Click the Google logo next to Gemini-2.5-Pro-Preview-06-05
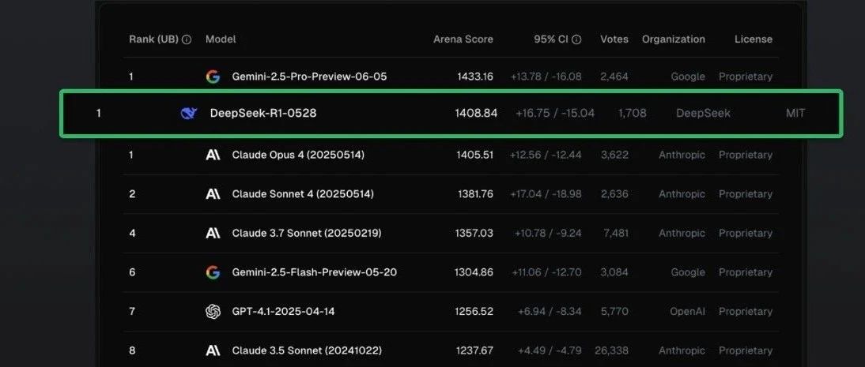Screen dimensions: 865x367 click(213, 77)
